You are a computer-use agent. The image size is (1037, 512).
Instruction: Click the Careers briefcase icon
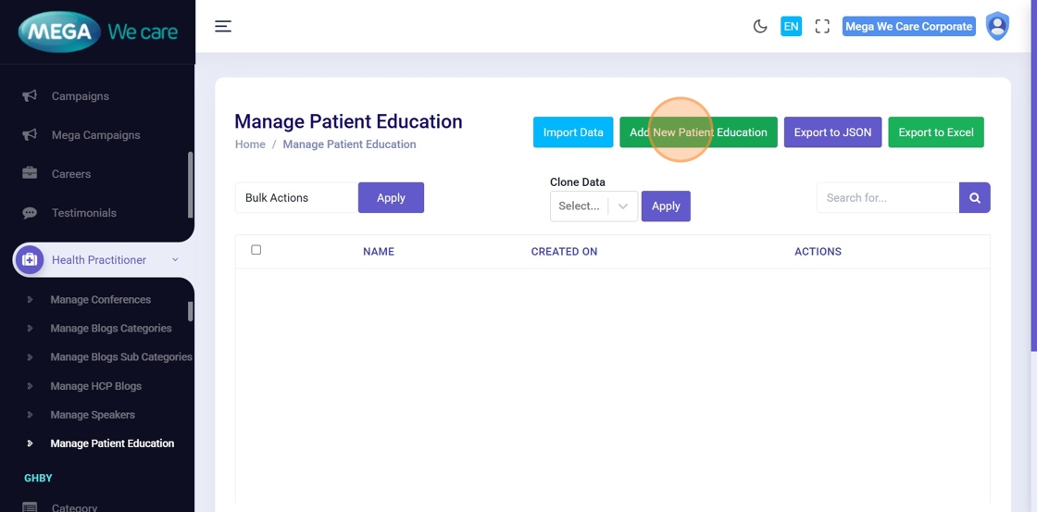(x=30, y=174)
